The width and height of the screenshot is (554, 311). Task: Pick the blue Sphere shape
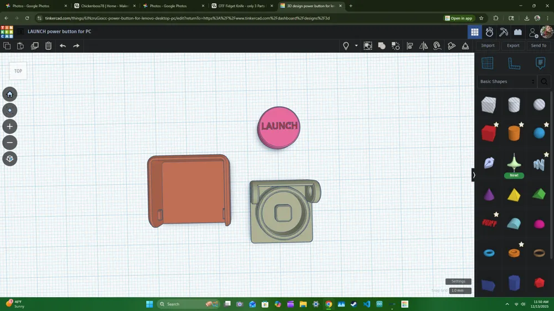tap(539, 133)
